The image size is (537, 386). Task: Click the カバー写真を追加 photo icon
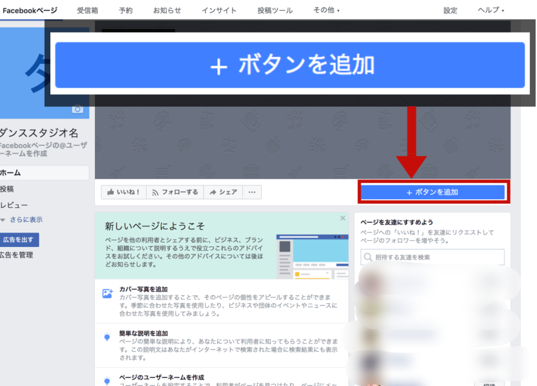[107, 294]
